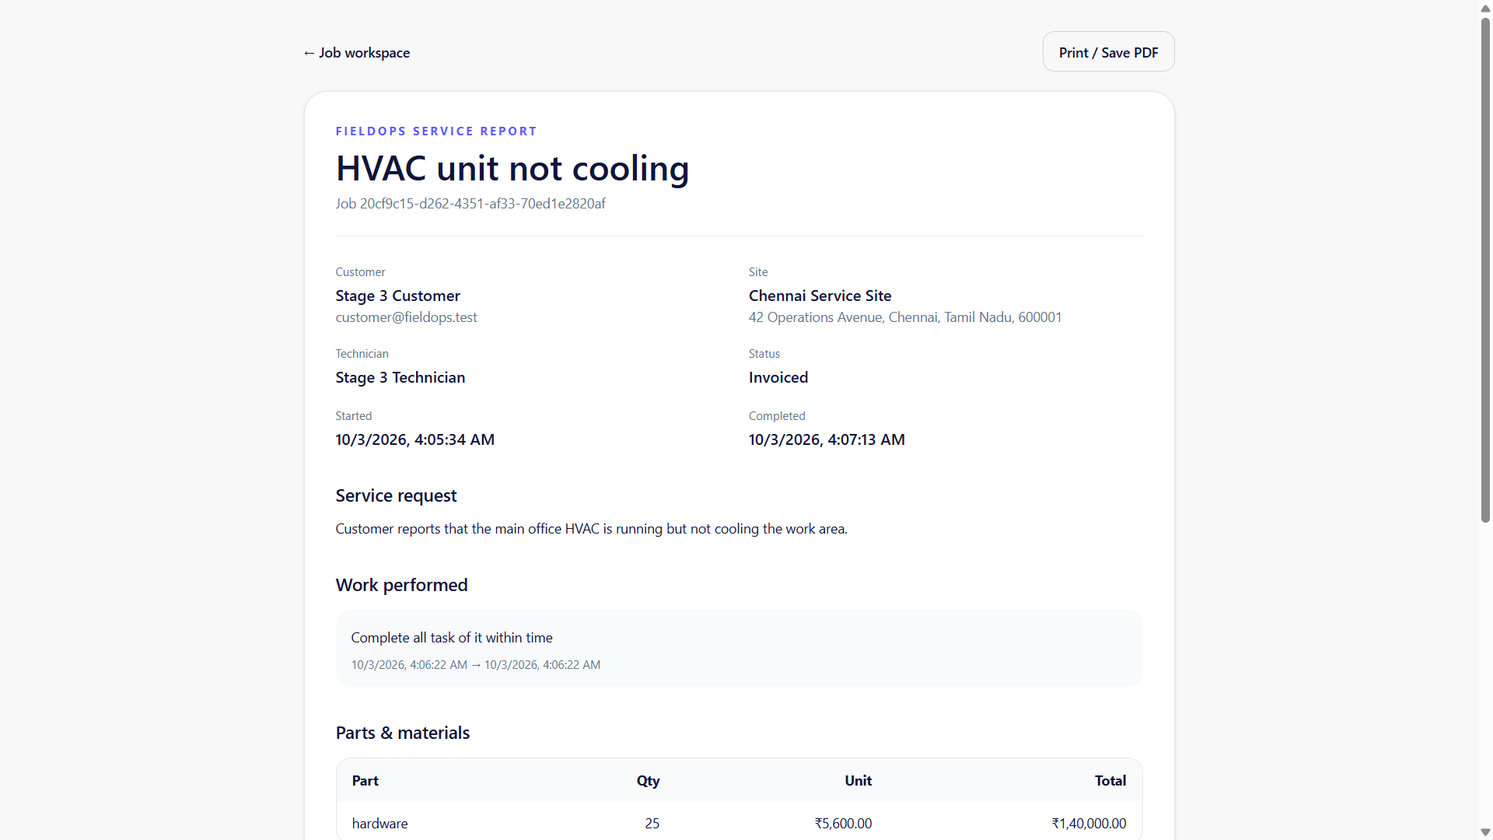Click the Completed time 4:07:13 AM
Image resolution: width=1493 pixels, height=840 pixels.
pyautogui.click(x=827, y=440)
